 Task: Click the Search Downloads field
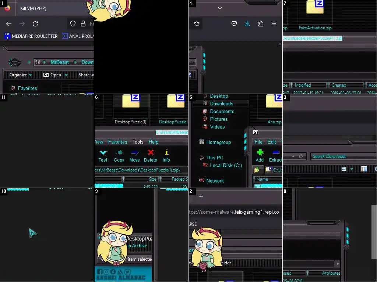point(344,156)
